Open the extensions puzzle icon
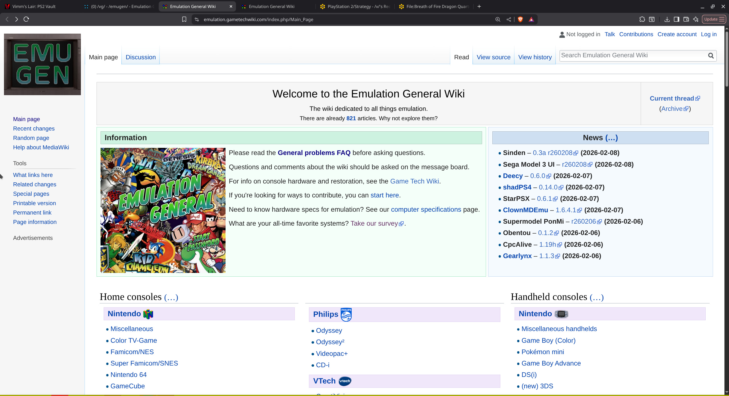Image resolution: width=729 pixels, height=396 pixels. point(642,19)
